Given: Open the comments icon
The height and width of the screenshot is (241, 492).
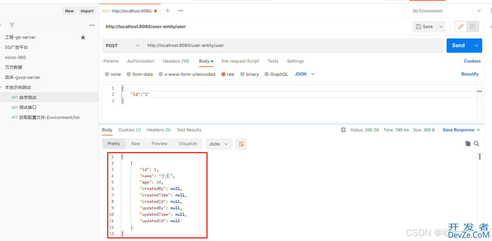Looking at the screenshot, I should [x=473, y=27].
